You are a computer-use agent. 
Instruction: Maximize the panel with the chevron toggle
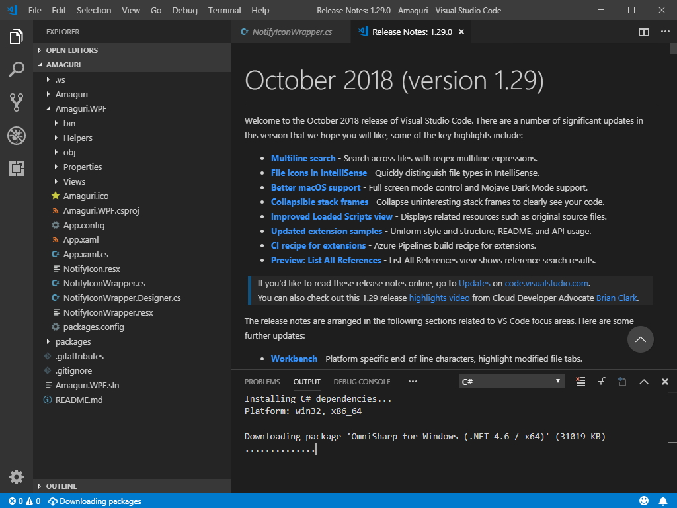643,382
